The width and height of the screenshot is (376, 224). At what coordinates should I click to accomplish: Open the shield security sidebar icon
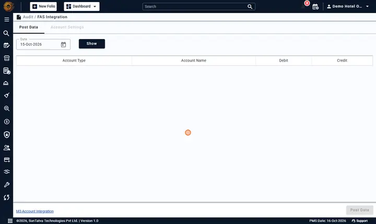(7, 134)
